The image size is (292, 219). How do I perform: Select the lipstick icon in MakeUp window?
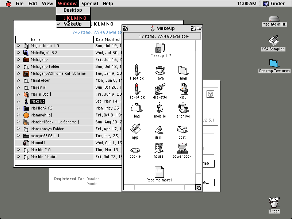coord(137,70)
